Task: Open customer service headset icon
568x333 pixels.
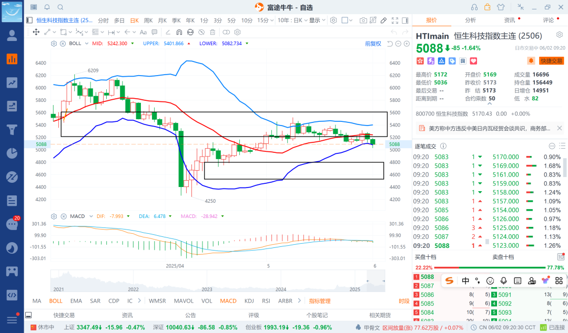Action: click(x=474, y=7)
